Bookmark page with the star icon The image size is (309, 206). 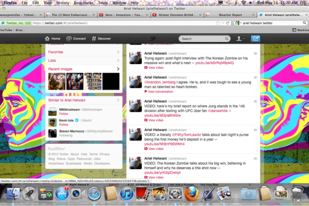tap(218, 23)
